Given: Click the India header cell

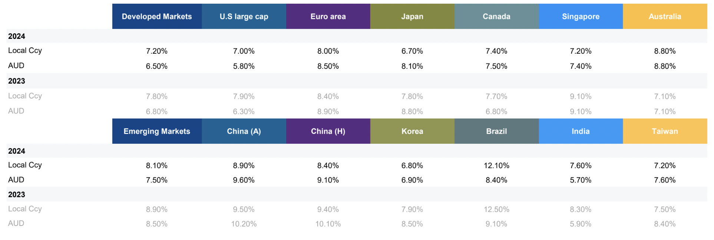Looking at the screenshot, I should (x=581, y=131).
